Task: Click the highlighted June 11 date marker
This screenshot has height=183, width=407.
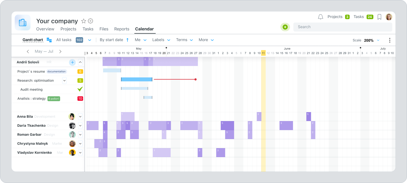Action: [x=263, y=53]
